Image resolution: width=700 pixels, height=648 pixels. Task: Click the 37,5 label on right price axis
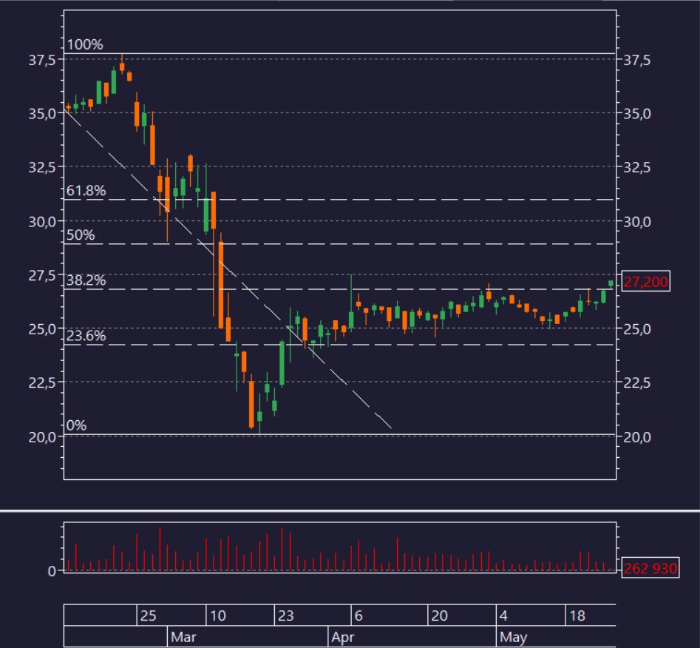pos(636,61)
